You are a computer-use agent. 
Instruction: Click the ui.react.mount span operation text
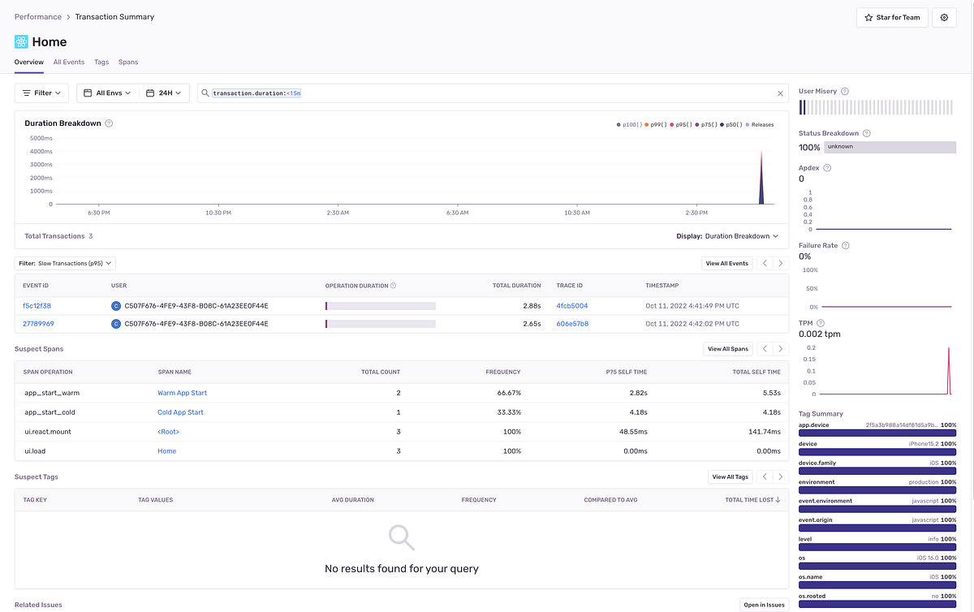click(48, 432)
